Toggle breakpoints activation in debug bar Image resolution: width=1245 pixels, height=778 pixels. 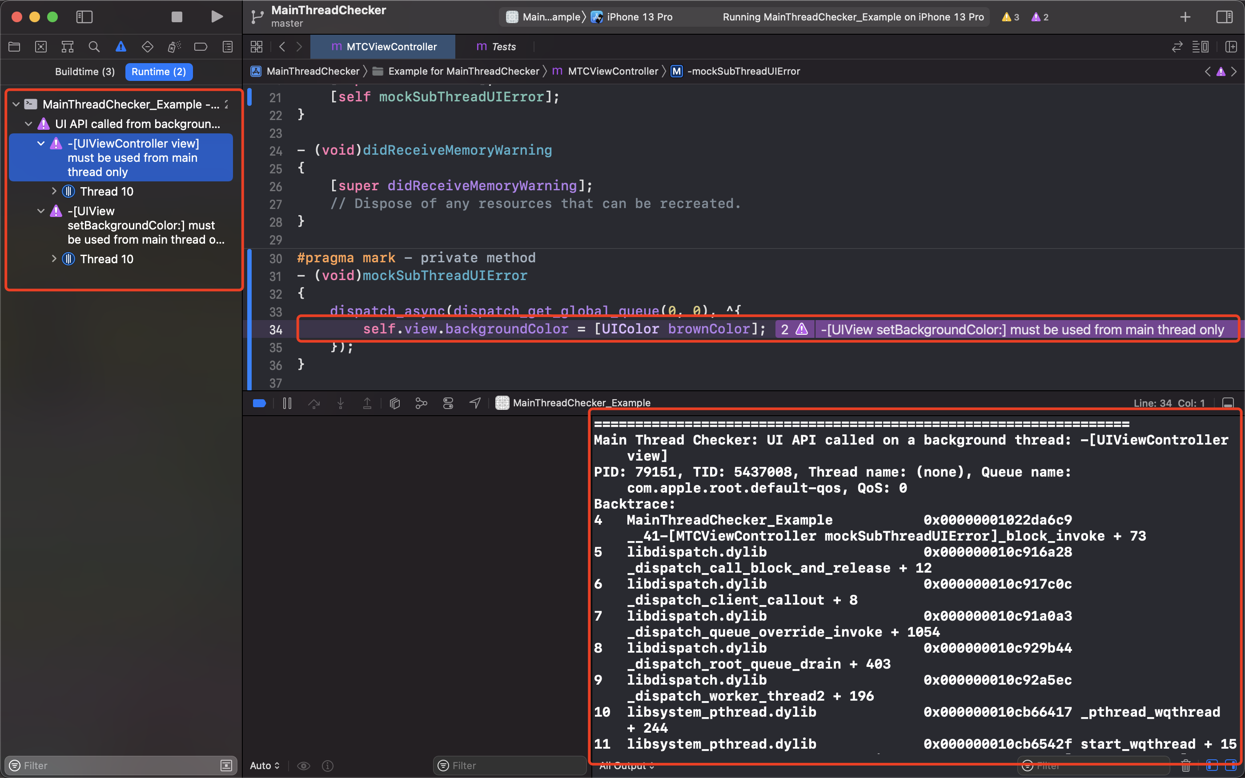tap(259, 403)
